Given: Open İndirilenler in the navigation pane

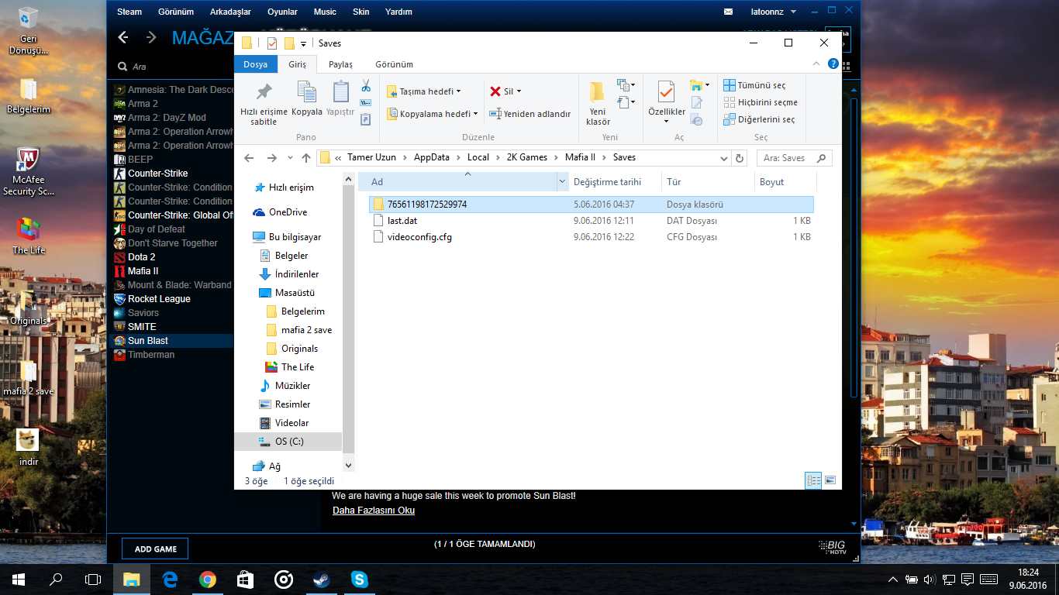Looking at the screenshot, I should 297,274.
